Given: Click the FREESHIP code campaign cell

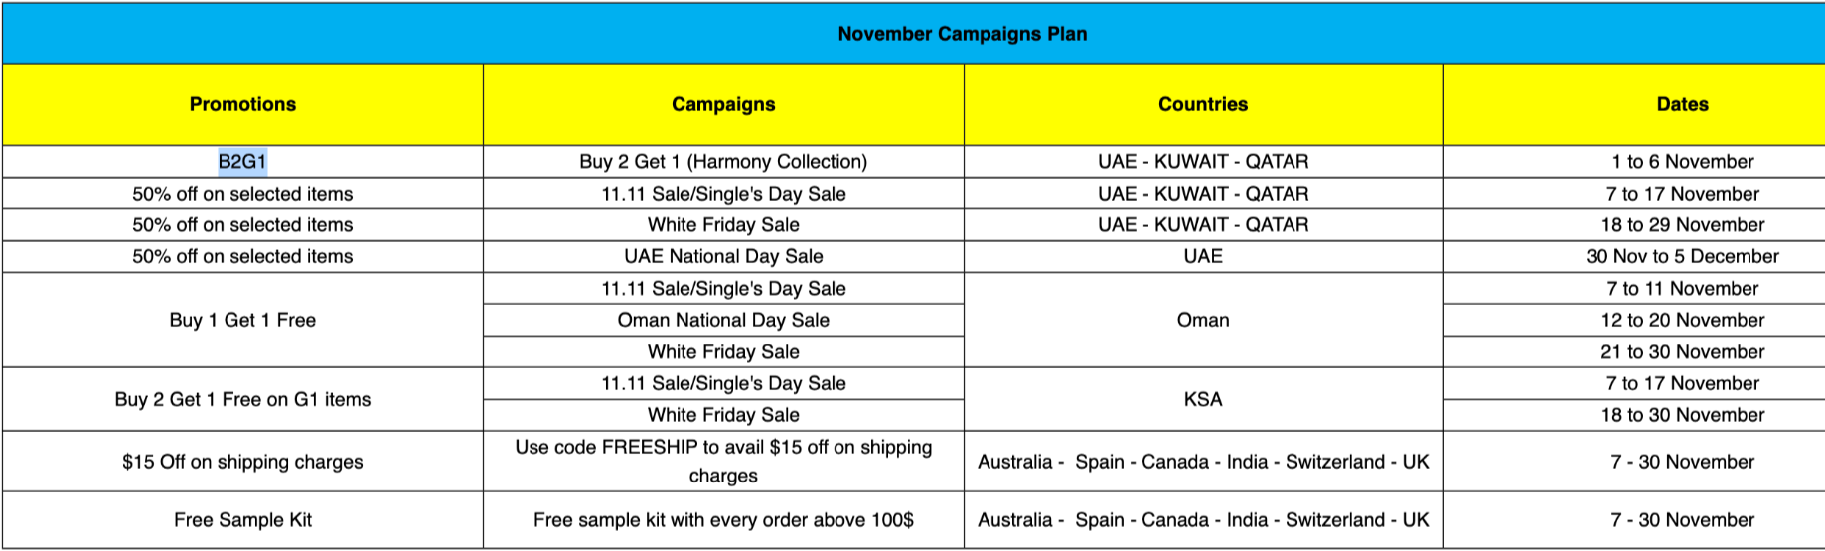Looking at the screenshot, I should pyautogui.click(x=723, y=461).
